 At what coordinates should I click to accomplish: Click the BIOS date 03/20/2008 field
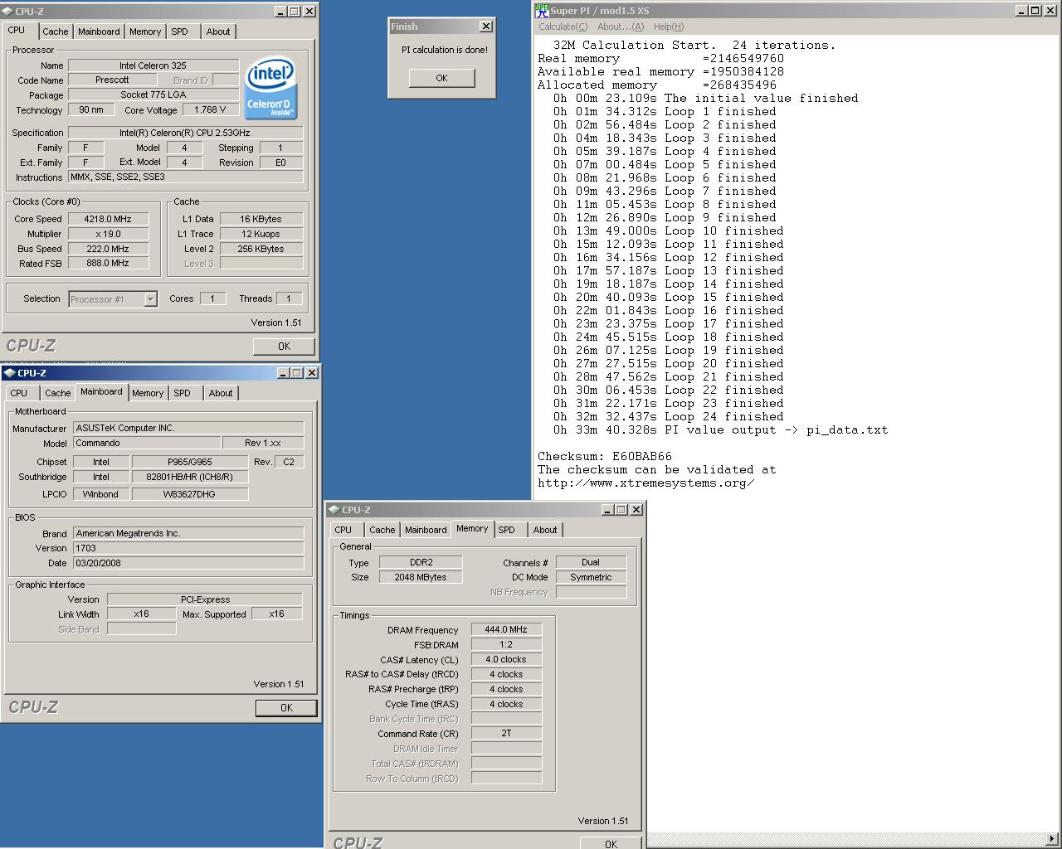pyautogui.click(x=188, y=562)
